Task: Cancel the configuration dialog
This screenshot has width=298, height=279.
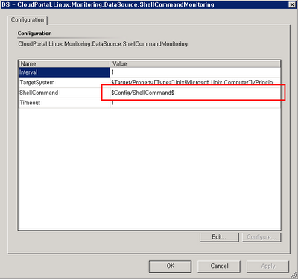Action: pos(219,266)
